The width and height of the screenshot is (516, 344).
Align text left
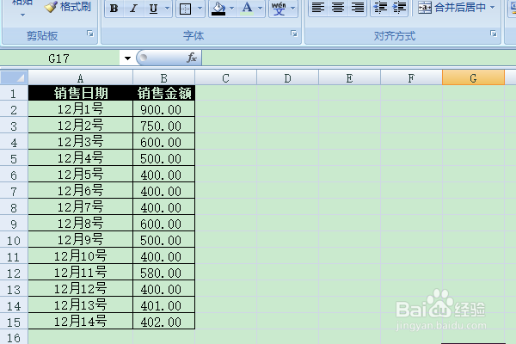pyautogui.click(x=318, y=8)
